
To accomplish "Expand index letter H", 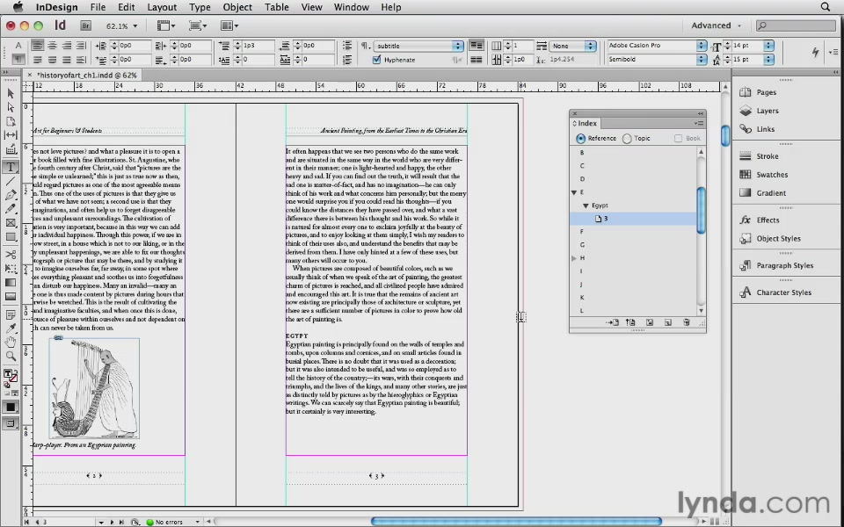I will coord(572,256).
